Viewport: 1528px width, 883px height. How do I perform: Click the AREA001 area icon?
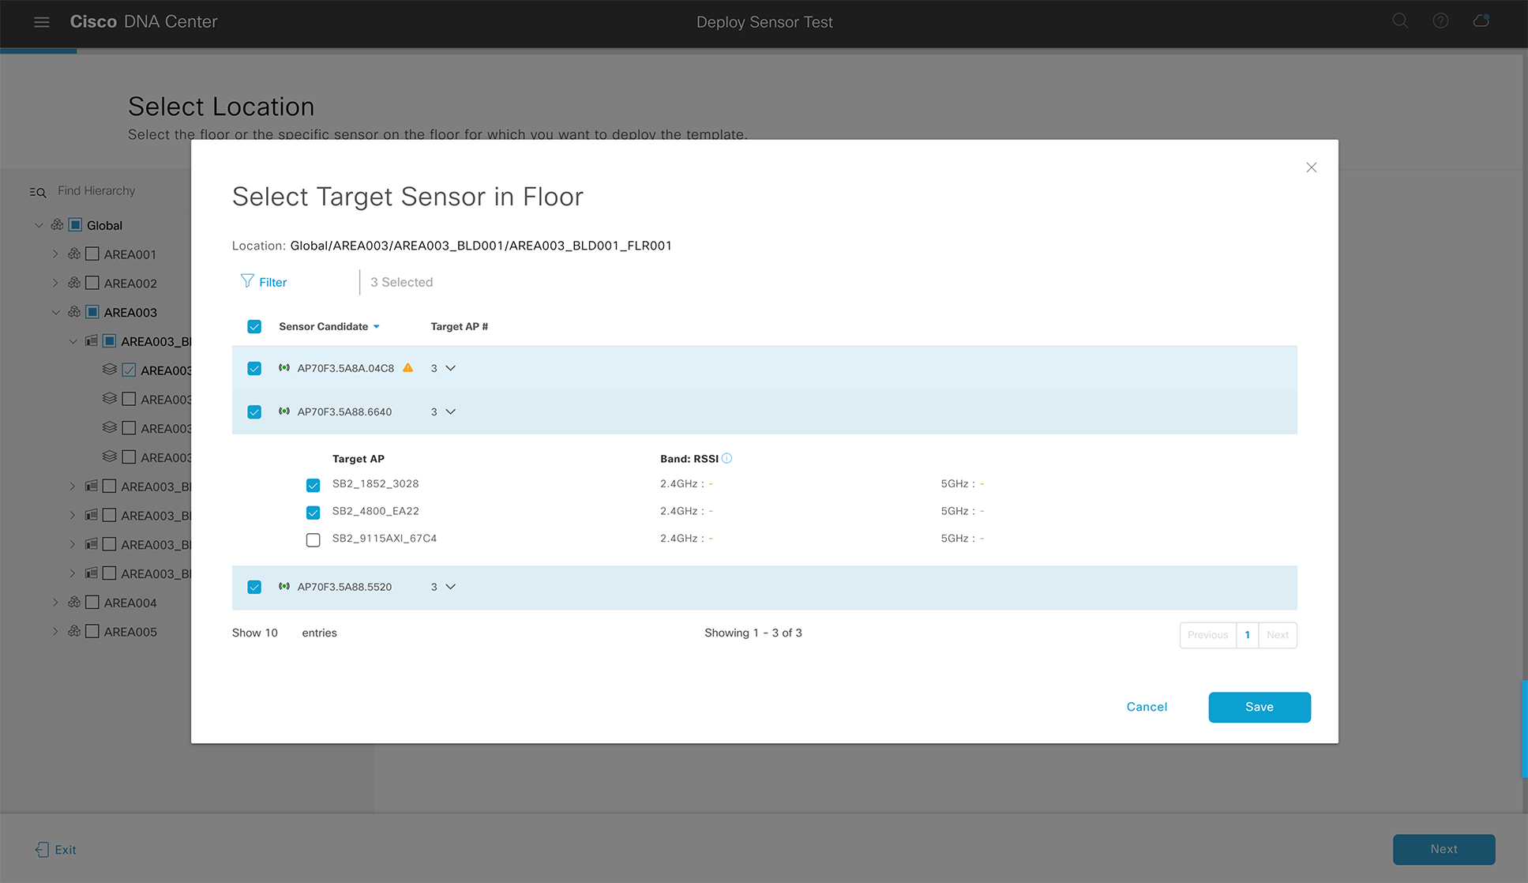pyautogui.click(x=74, y=254)
